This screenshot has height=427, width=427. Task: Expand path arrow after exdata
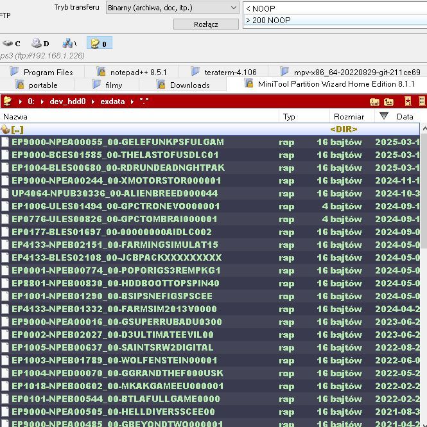(132, 101)
